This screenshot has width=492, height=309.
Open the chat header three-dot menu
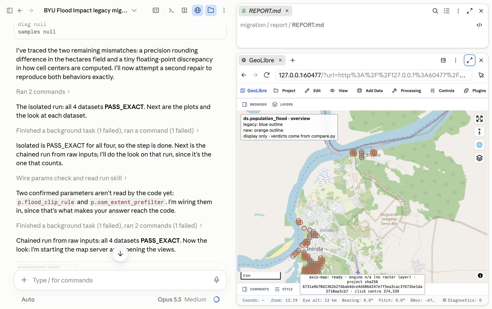(224, 11)
